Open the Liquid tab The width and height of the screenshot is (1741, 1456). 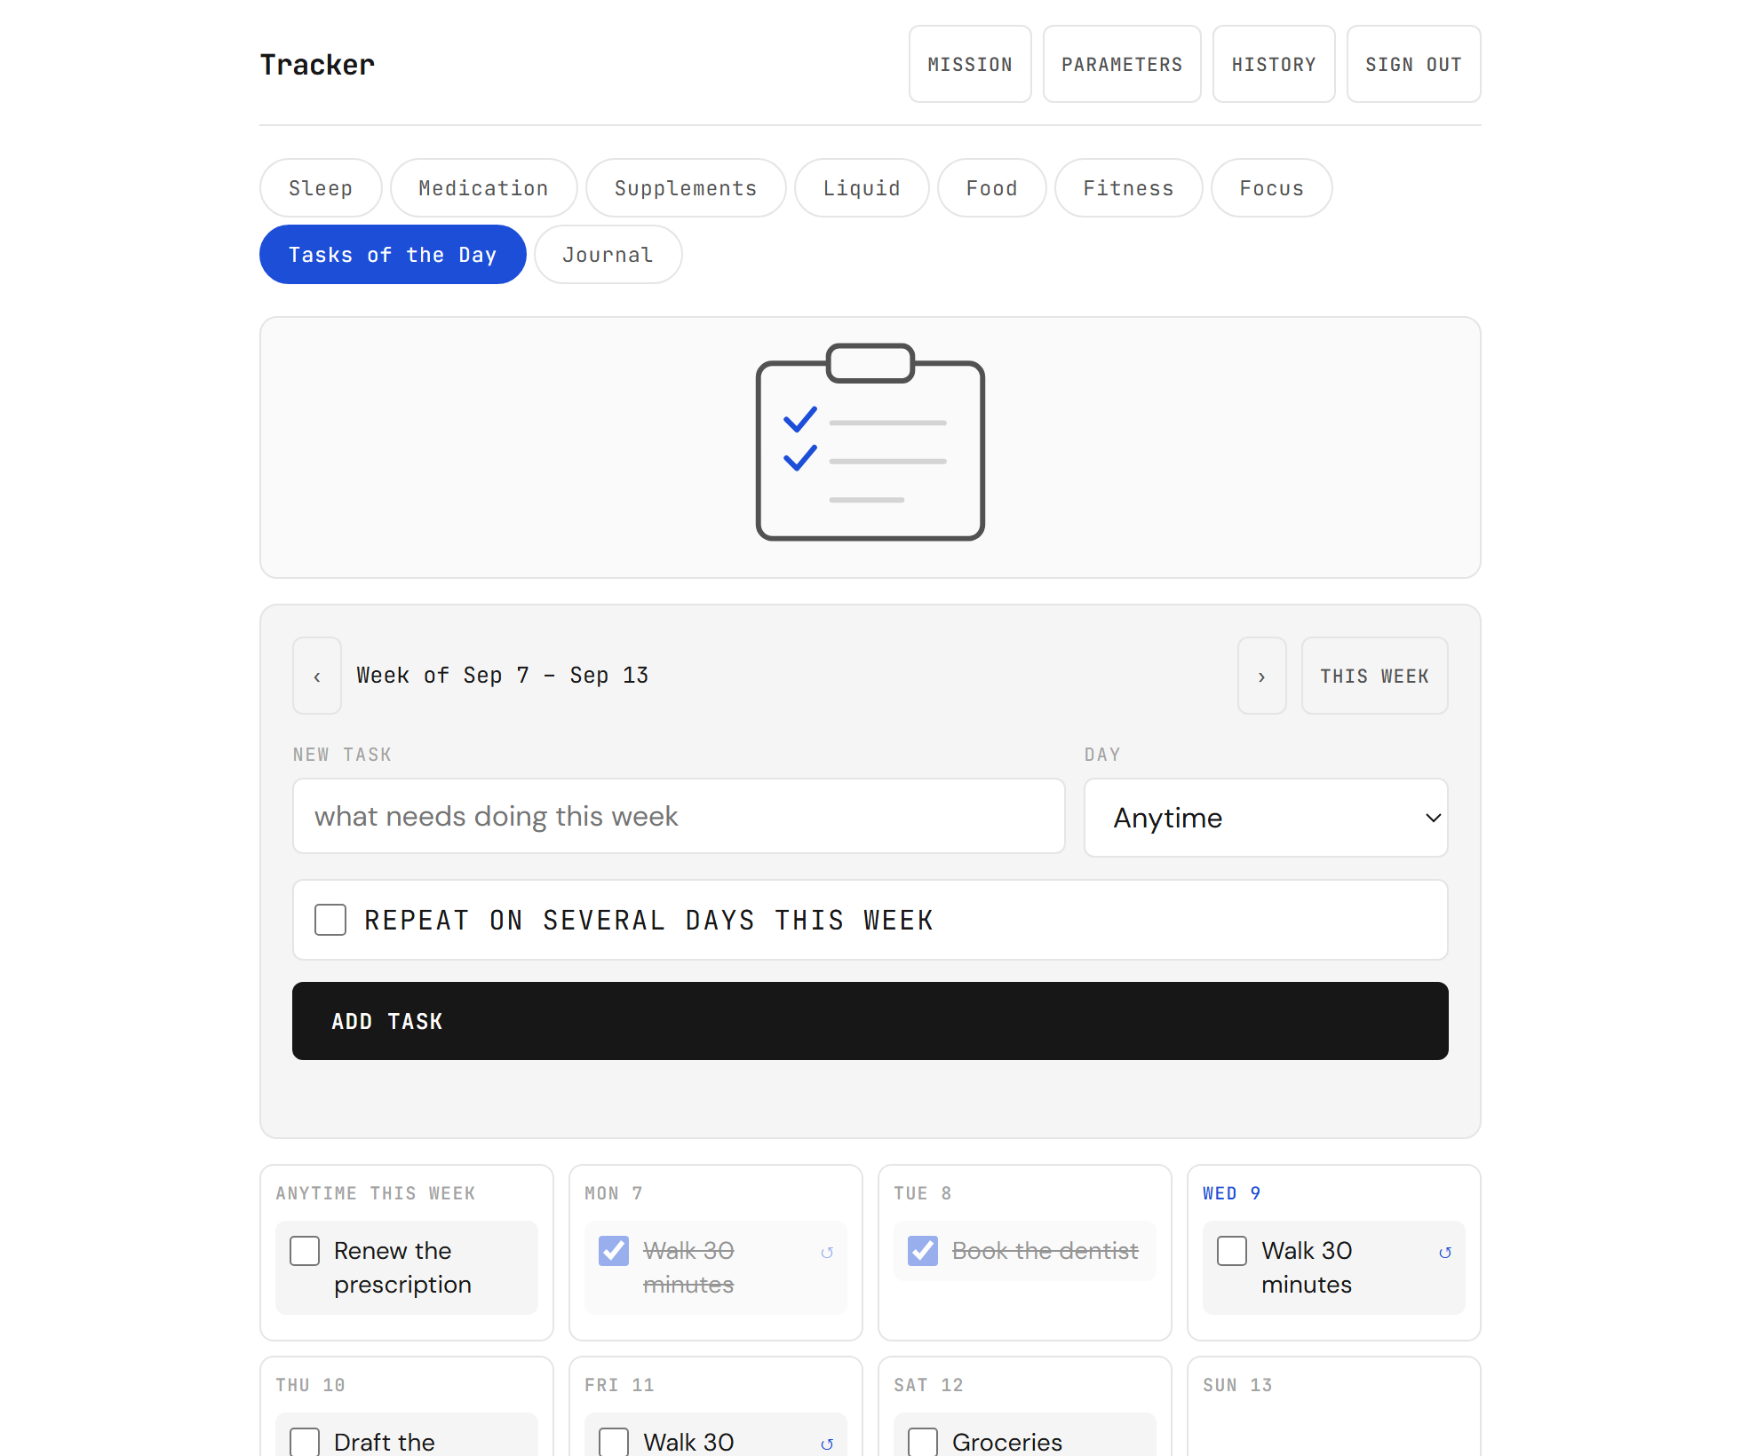(x=862, y=188)
